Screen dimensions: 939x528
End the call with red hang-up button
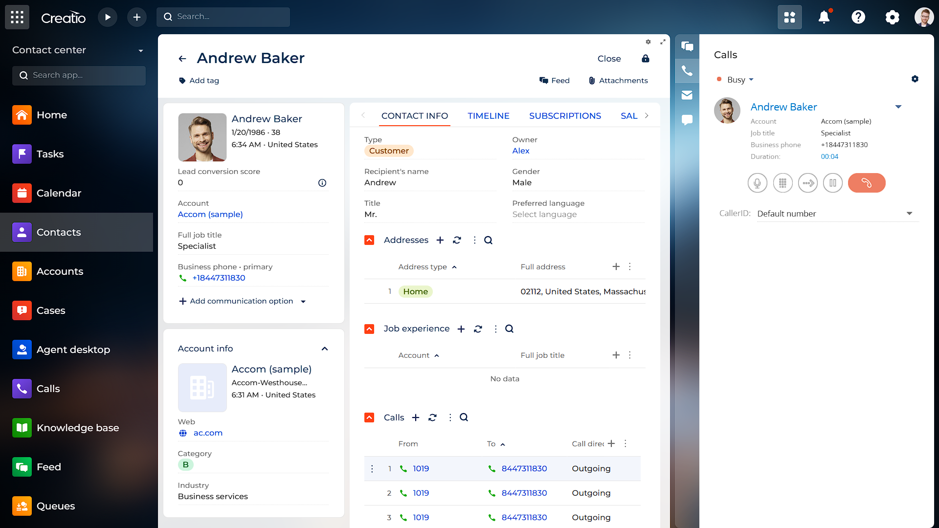(867, 183)
